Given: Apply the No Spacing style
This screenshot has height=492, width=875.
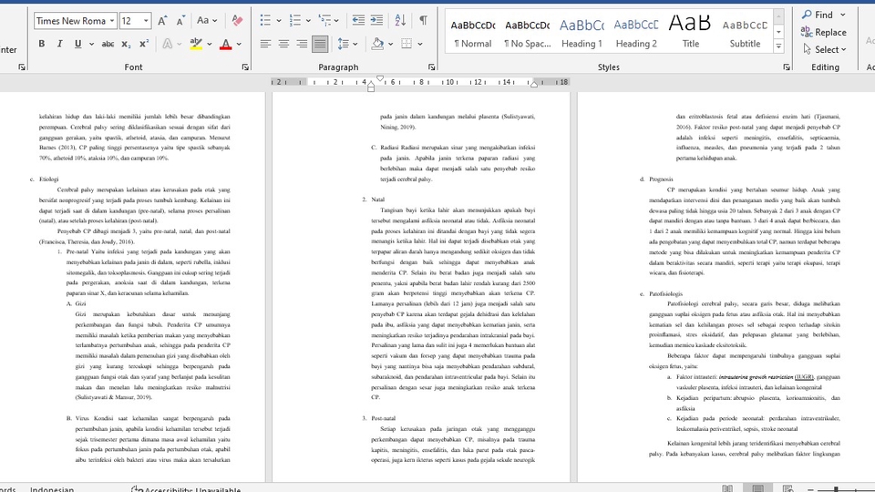Looking at the screenshot, I should tap(528, 33).
